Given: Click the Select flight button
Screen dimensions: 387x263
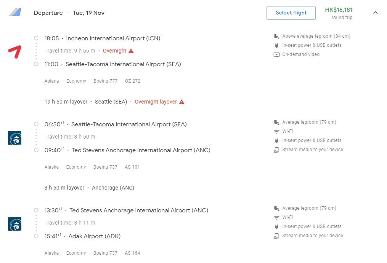Looking at the screenshot, I should [291, 13].
